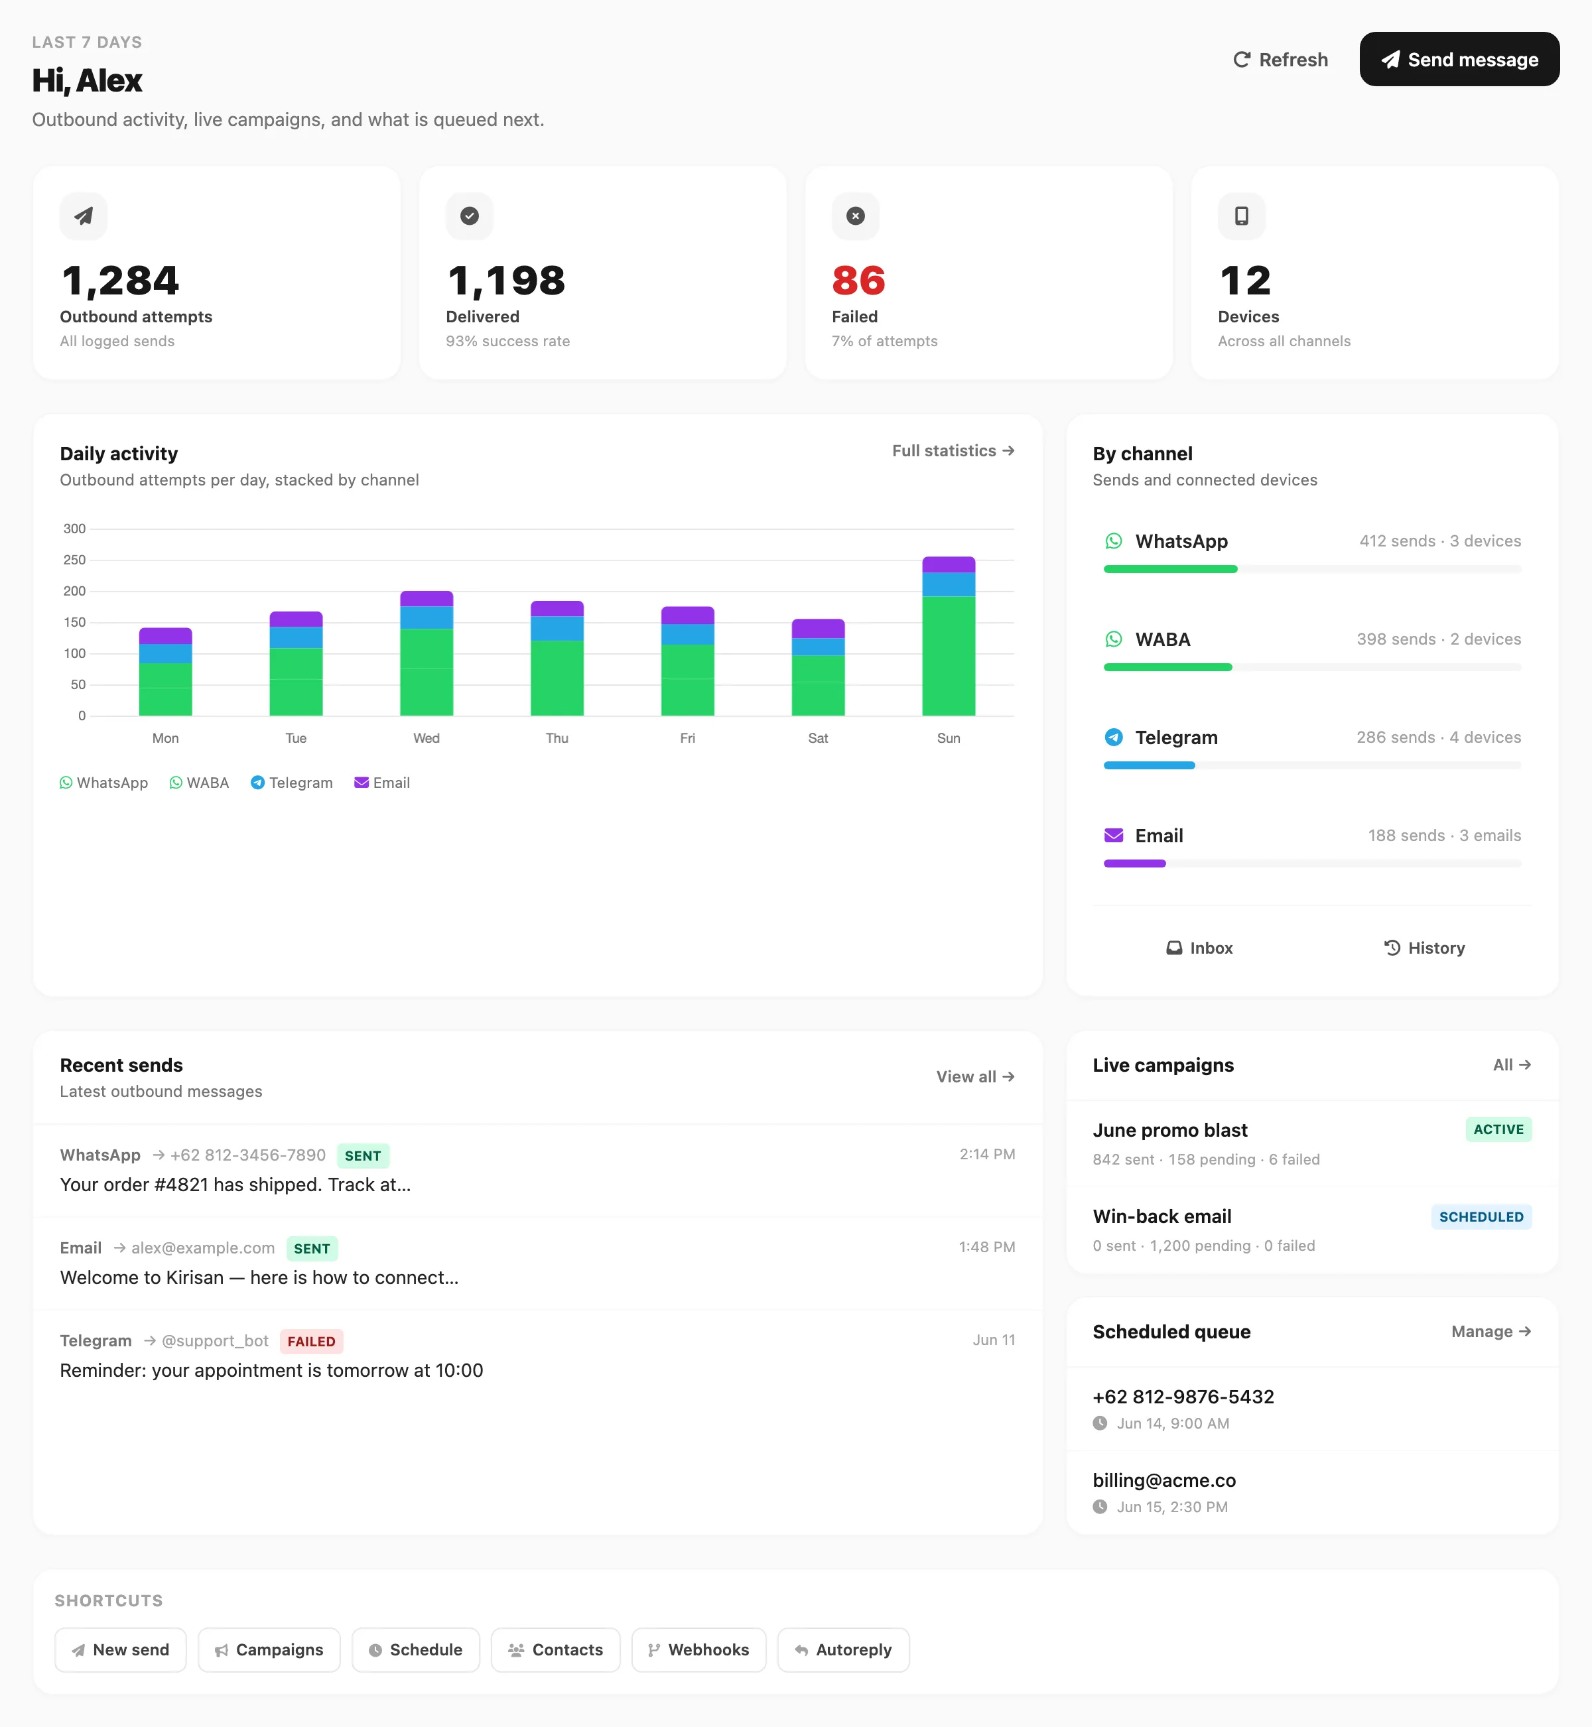Click the arrow icon after Full statistics
1592x1727 pixels.
(x=1008, y=452)
